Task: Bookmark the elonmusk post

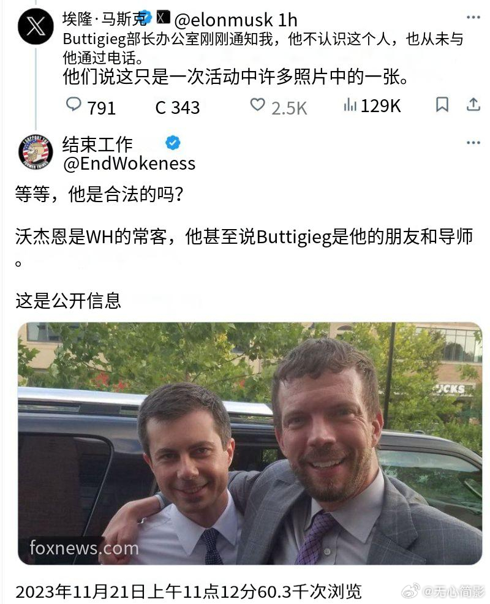Action: (442, 104)
